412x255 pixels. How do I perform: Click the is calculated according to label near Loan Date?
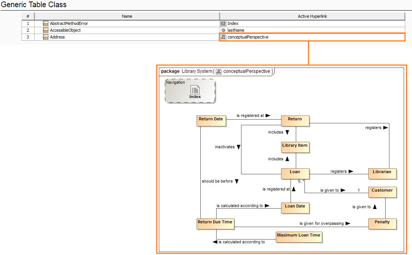click(240, 206)
